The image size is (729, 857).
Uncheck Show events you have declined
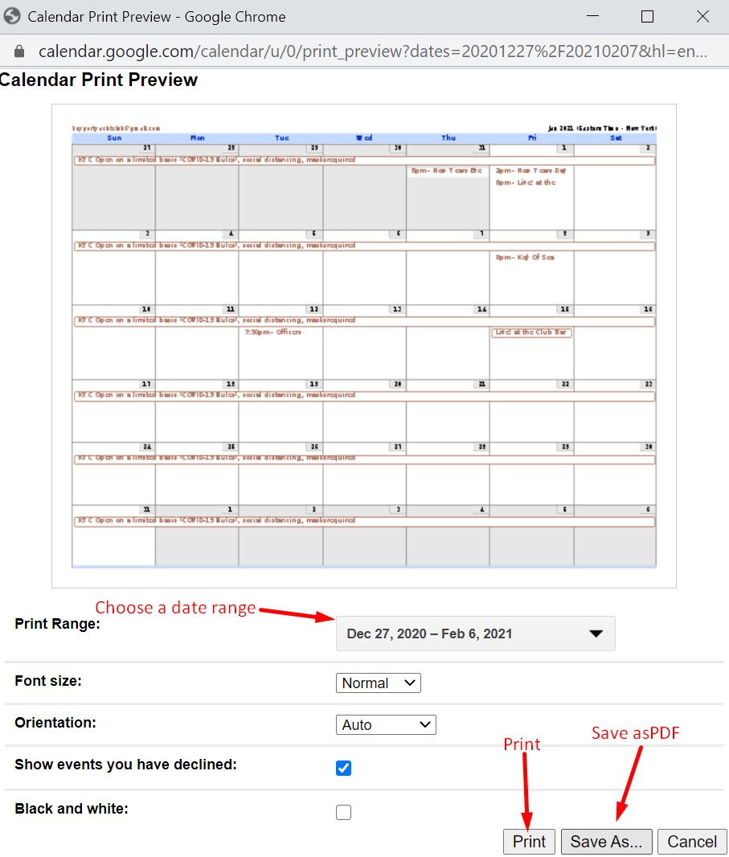point(344,768)
